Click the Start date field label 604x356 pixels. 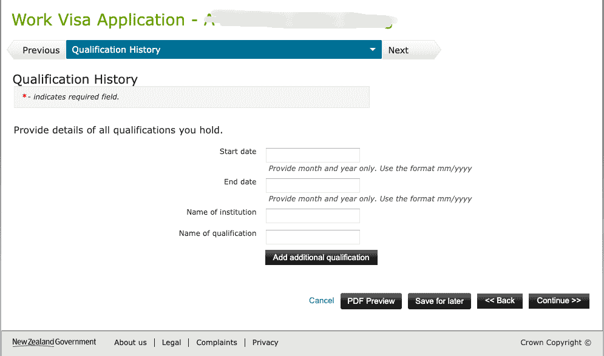[x=238, y=152]
